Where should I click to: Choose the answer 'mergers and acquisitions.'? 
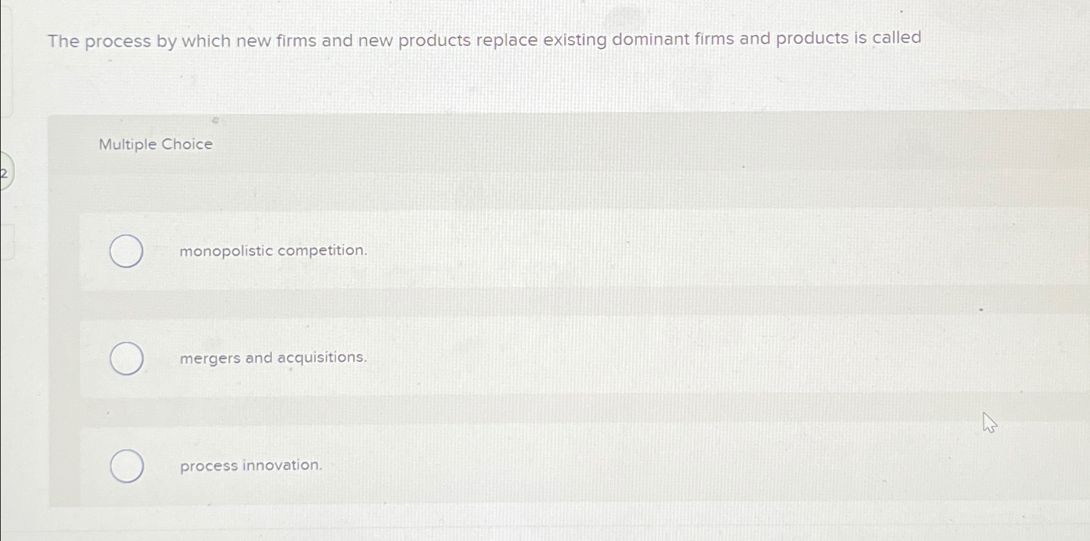[x=273, y=358]
